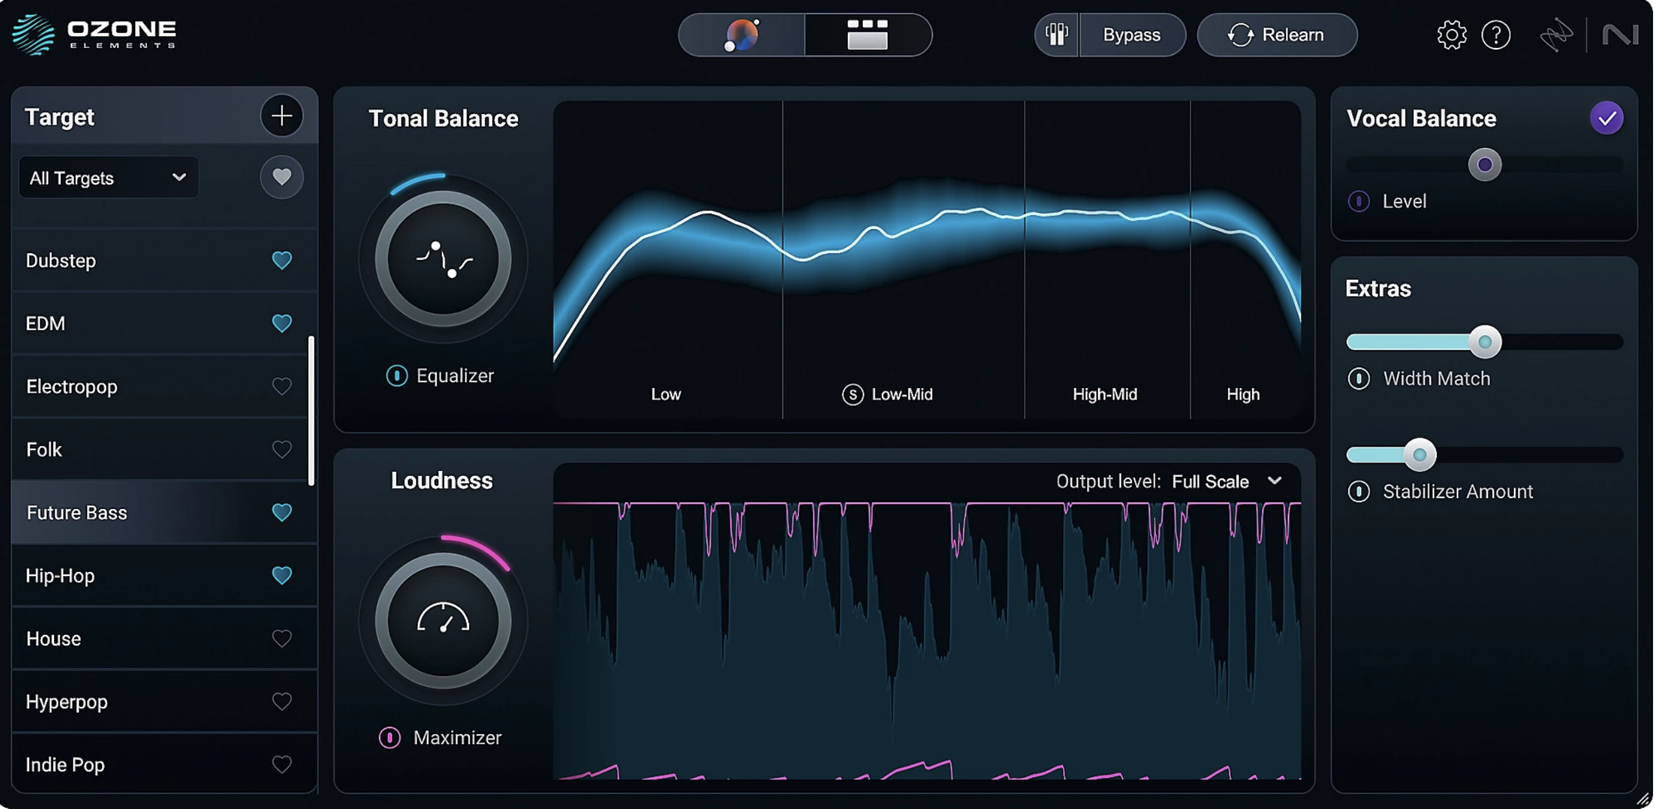
Task: Favorite the Electropop target
Action: pyautogui.click(x=281, y=386)
